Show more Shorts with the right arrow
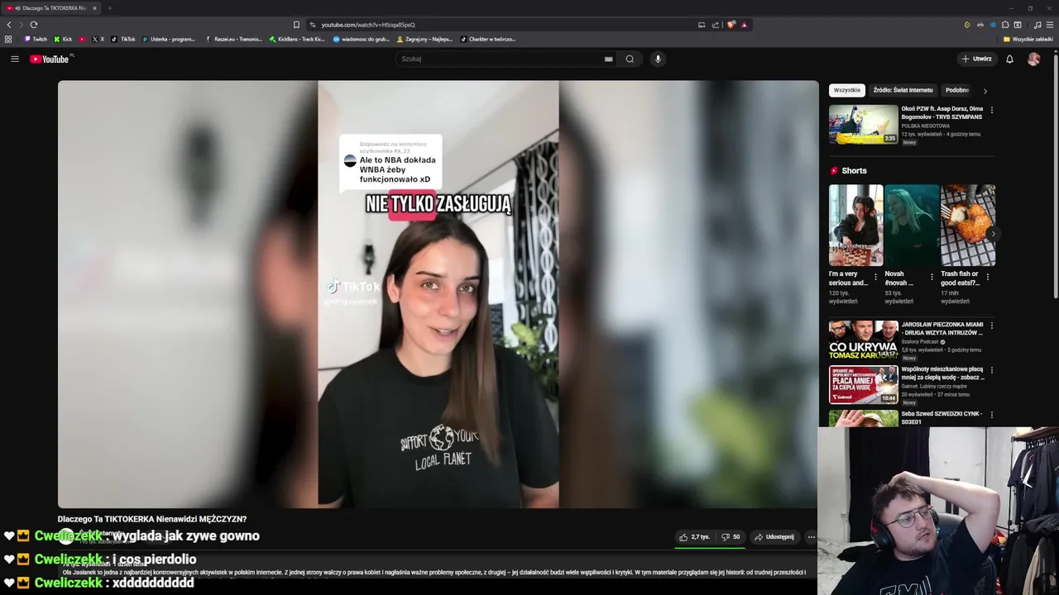The height and width of the screenshot is (595, 1059). (x=993, y=234)
